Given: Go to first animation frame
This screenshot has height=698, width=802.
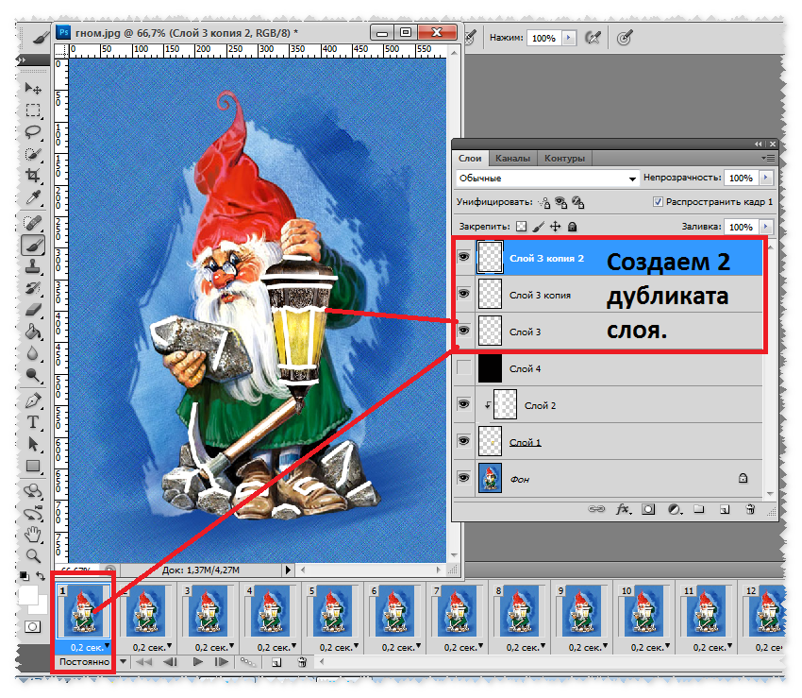Looking at the screenshot, I should pos(143,662).
